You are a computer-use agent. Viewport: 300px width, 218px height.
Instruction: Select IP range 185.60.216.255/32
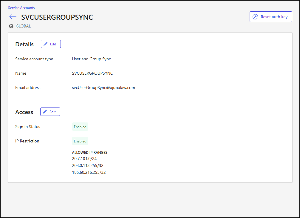click(x=88, y=172)
